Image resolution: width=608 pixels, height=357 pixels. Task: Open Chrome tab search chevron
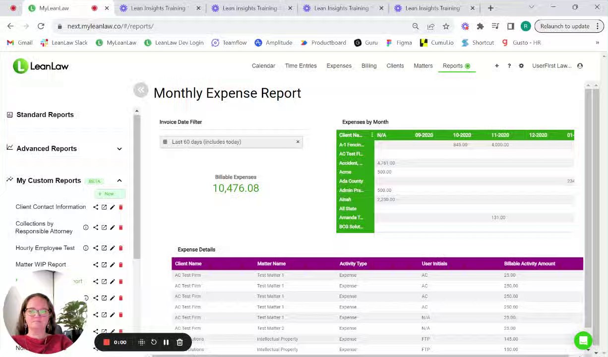(x=531, y=7)
